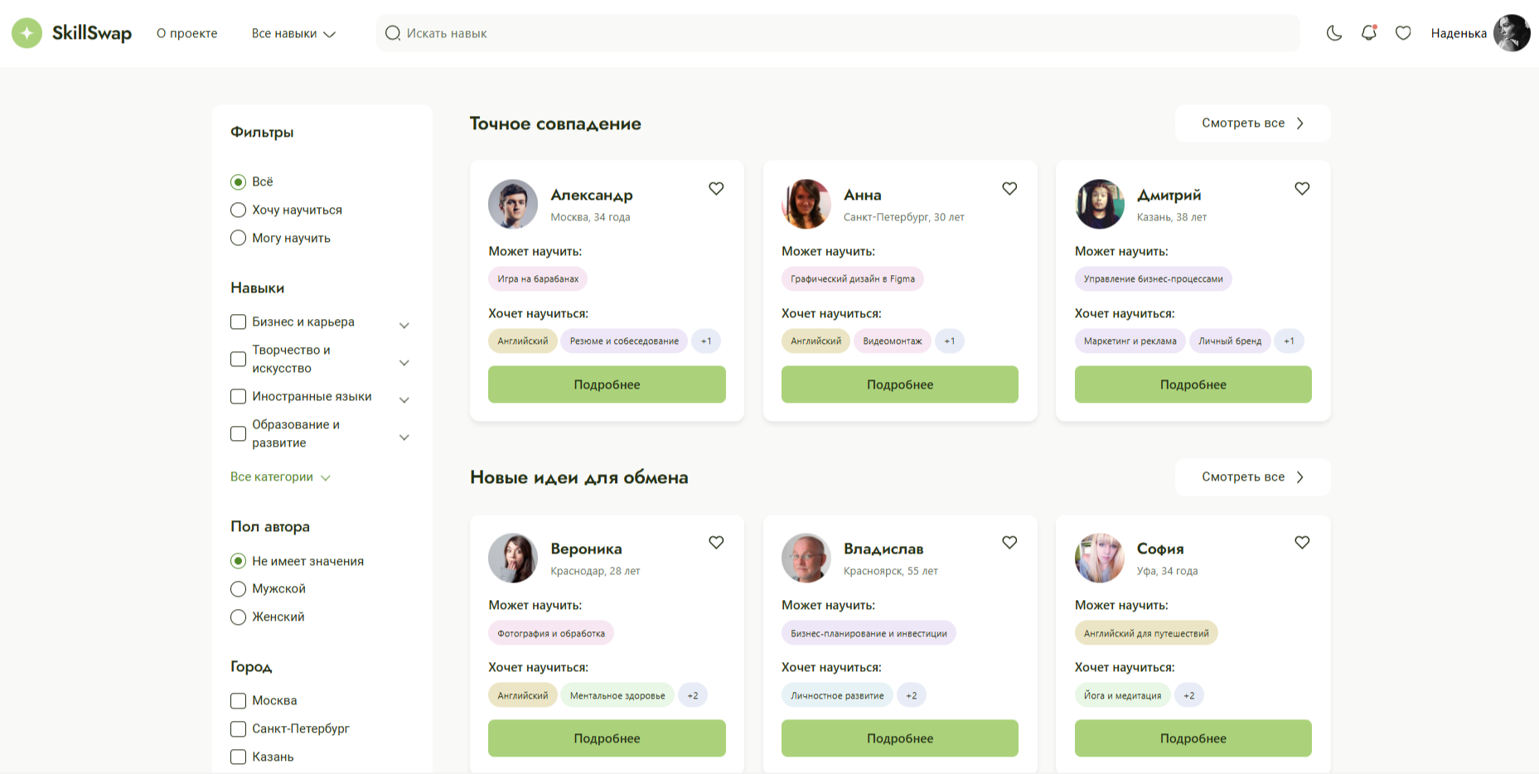Click the Йога и медитация tag
This screenshot has height=774, width=1539.
(x=1122, y=695)
